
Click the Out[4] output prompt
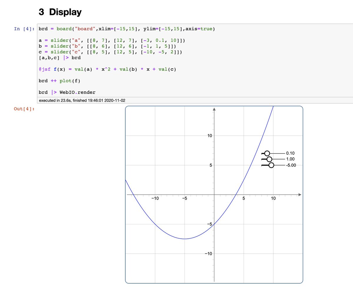24,109
